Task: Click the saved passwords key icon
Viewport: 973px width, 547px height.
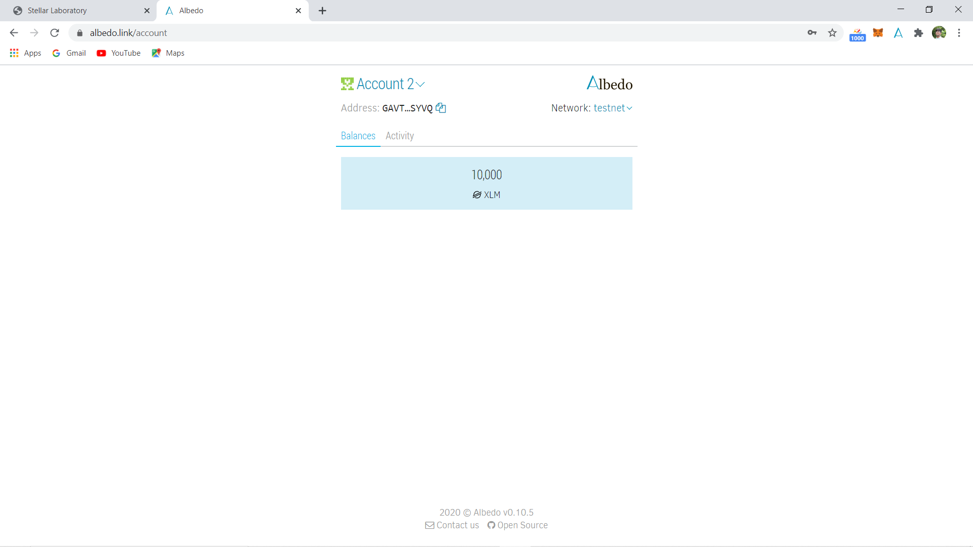Action: 812,33
